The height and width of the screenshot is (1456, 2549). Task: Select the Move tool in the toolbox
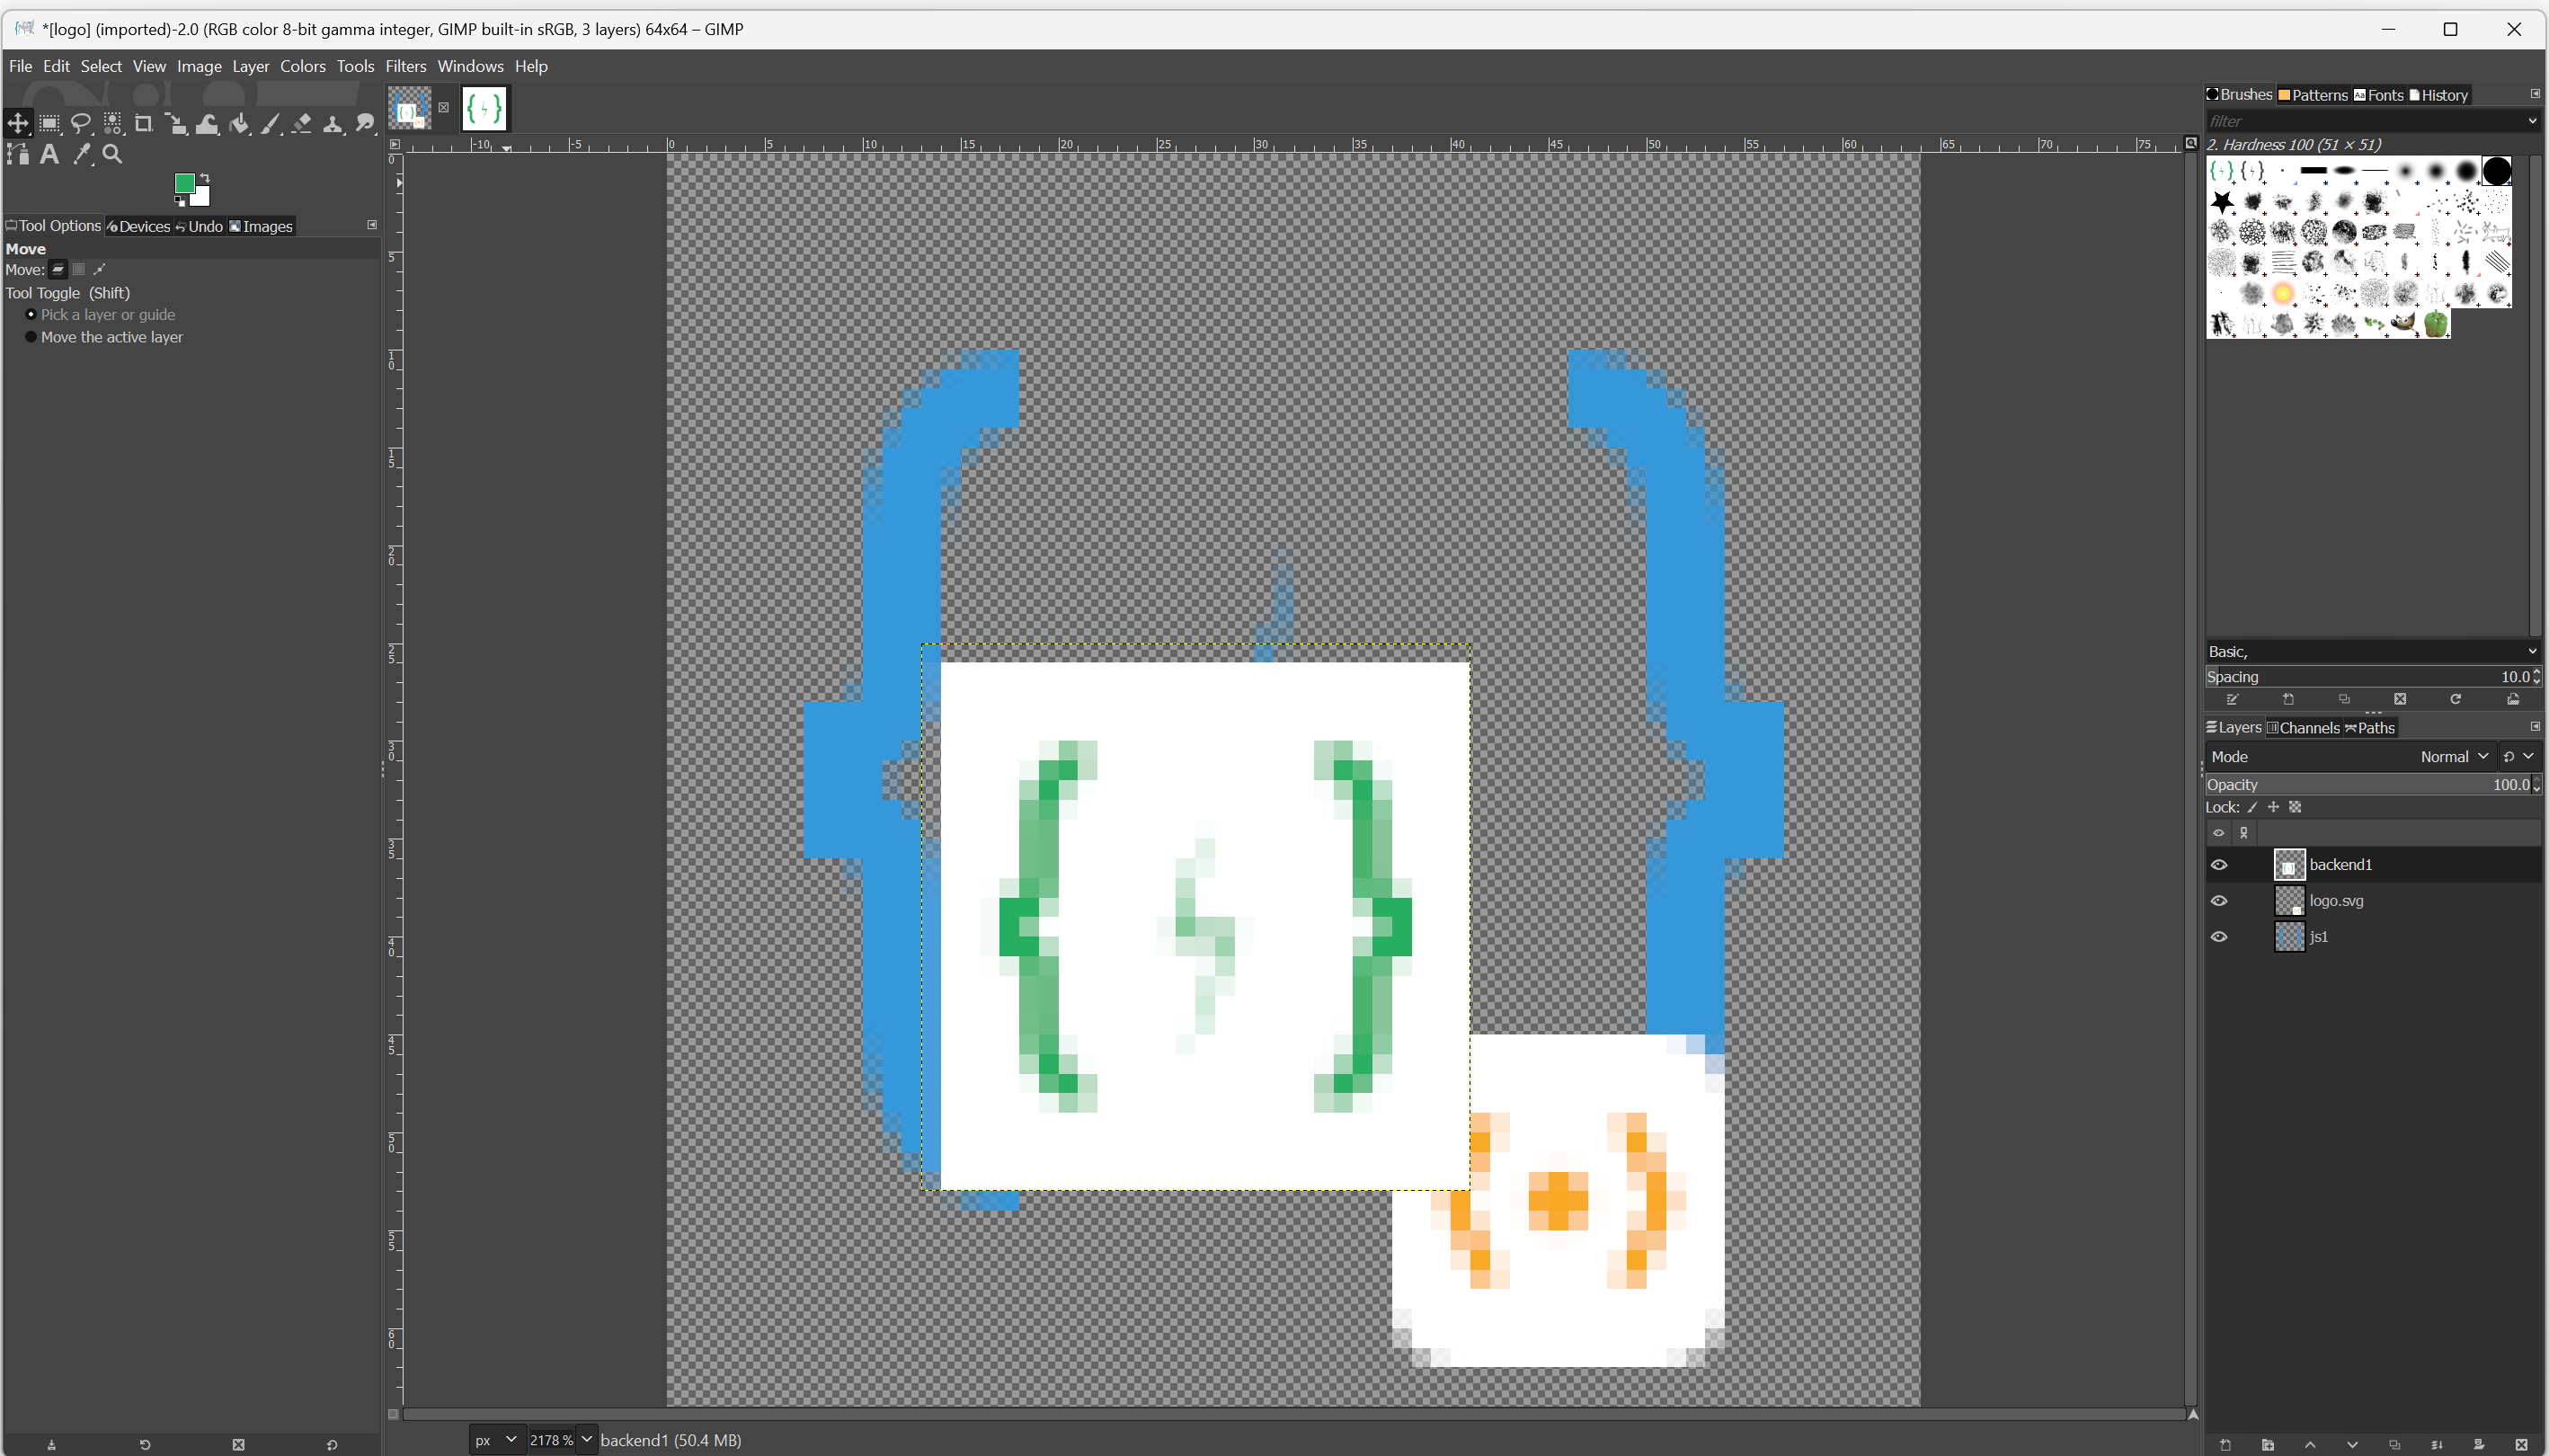[18, 123]
